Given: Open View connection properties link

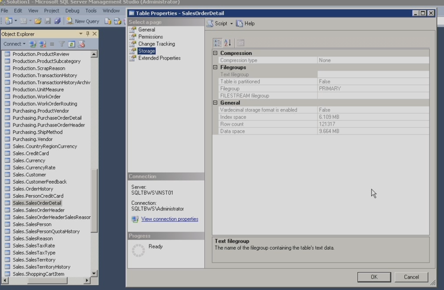Looking at the screenshot, I should pyautogui.click(x=170, y=219).
